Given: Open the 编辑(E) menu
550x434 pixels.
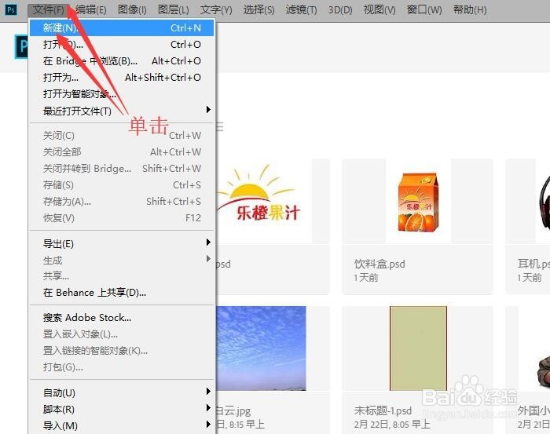Looking at the screenshot, I should point(91,9).
